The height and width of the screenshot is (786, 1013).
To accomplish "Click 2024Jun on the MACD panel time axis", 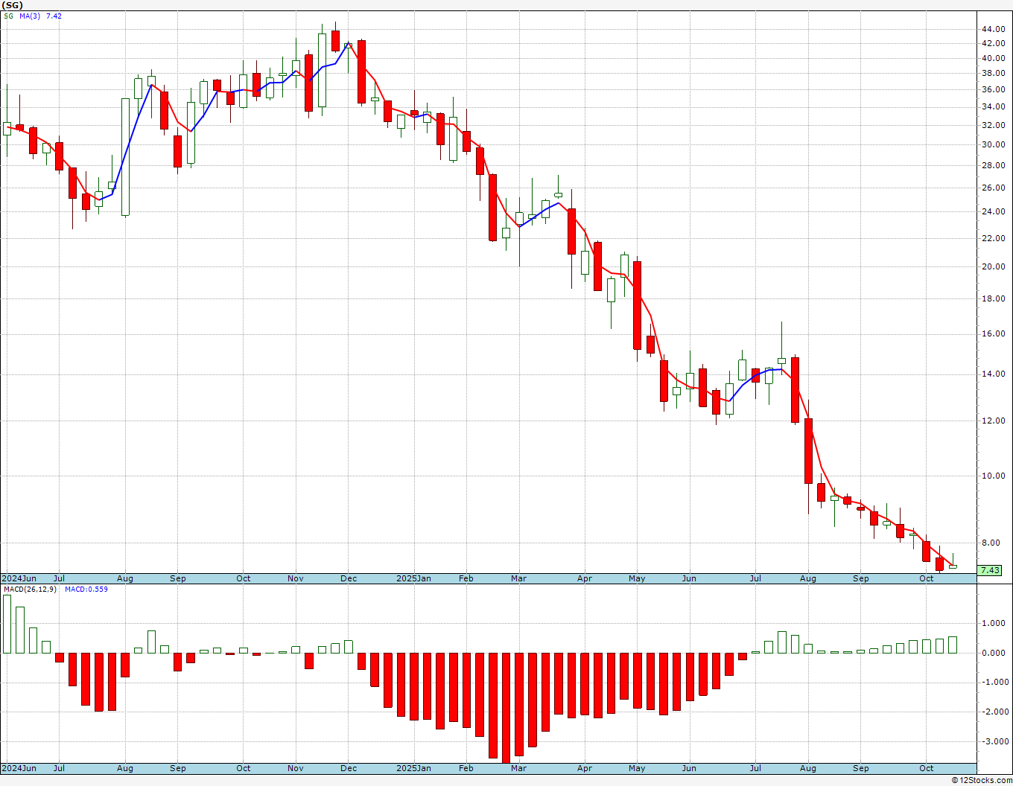I will point(19,768).
